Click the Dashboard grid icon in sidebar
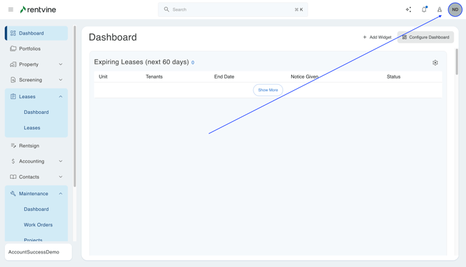The image size is (466, 267). pyautogui.click(x=13, y=33)
